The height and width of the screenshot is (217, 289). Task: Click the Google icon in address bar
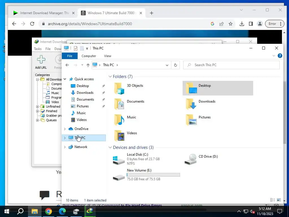coord(213,24)
